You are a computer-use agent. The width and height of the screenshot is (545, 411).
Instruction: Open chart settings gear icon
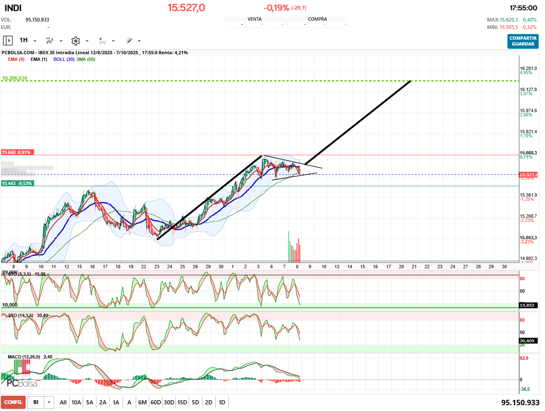(x=75, y=41)
